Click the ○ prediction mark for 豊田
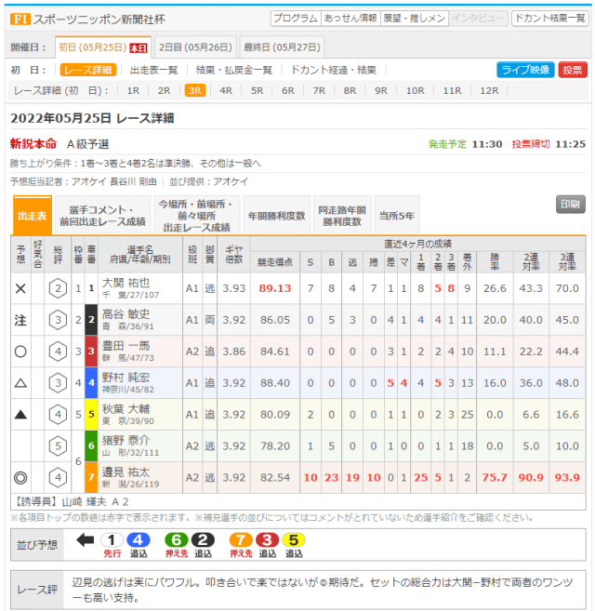Viewport: 595px width, 611px height. [x=20, y=352]
